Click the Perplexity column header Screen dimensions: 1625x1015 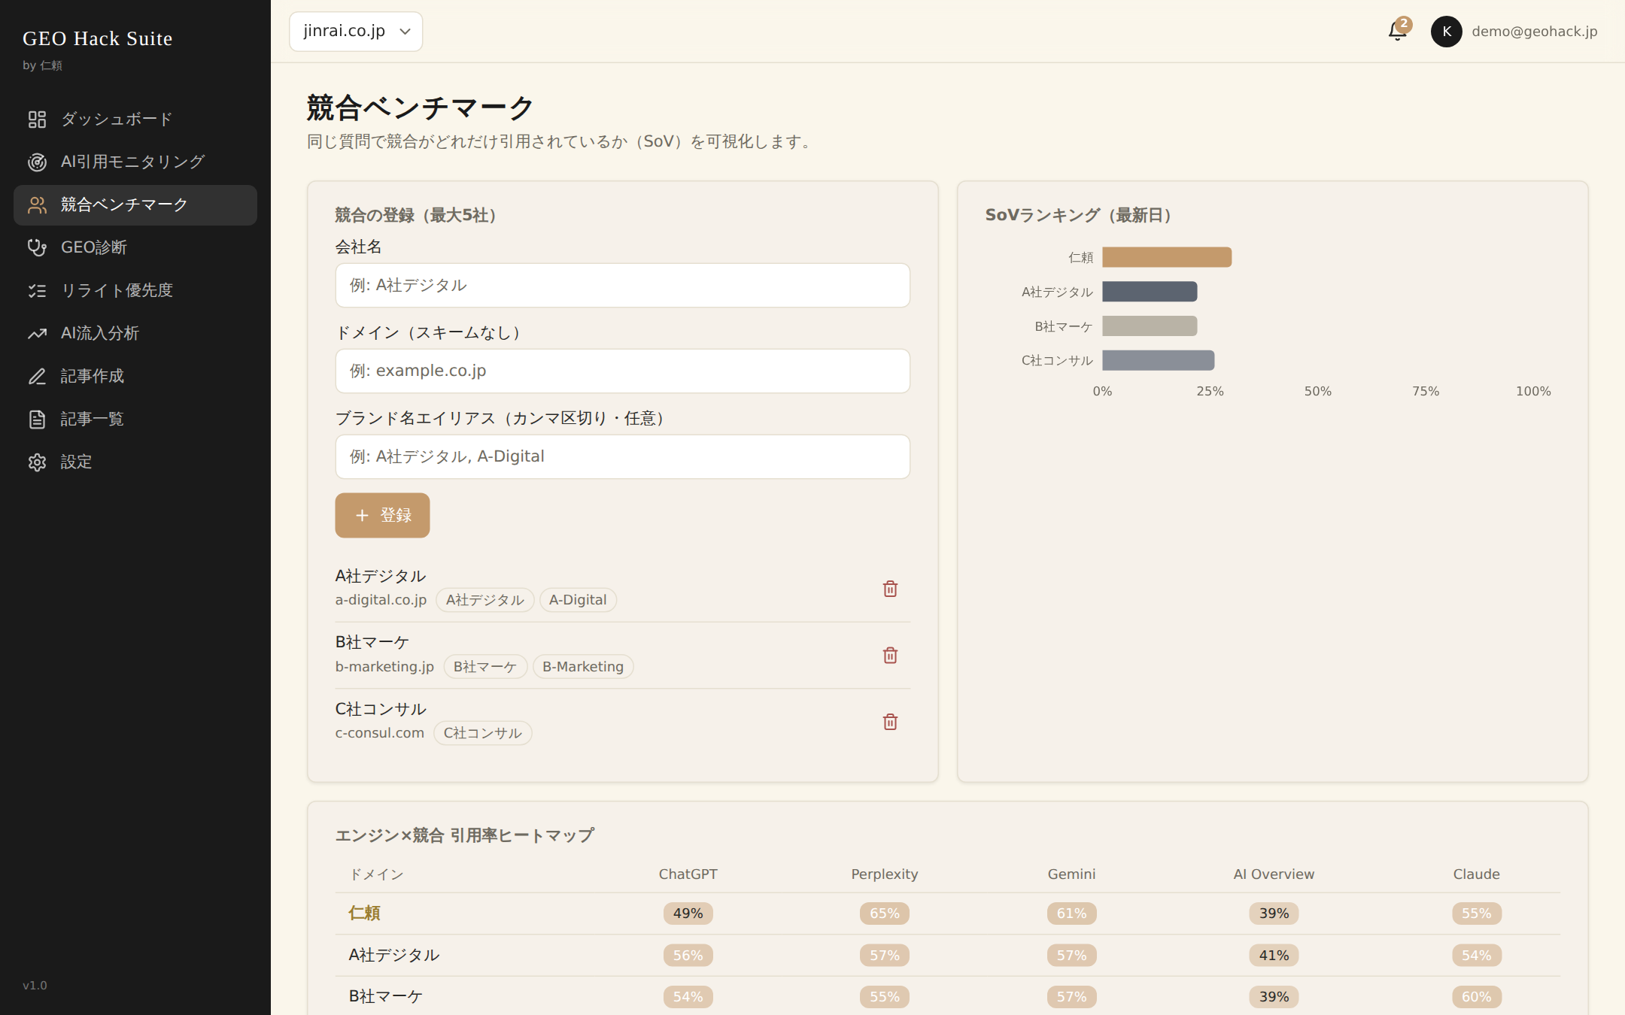click(x=885, y=874)
